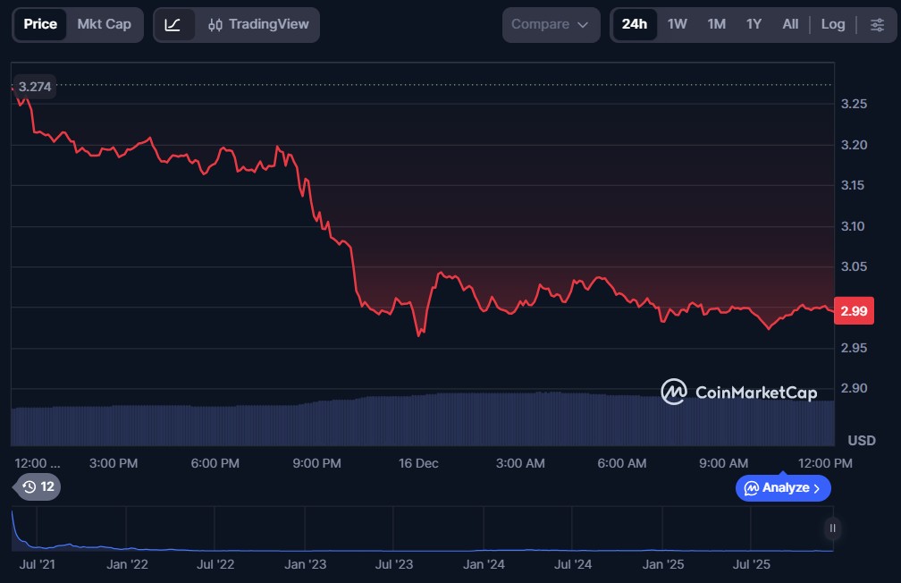Select the 1W time range
901x583 pixels.
[678, 25]
